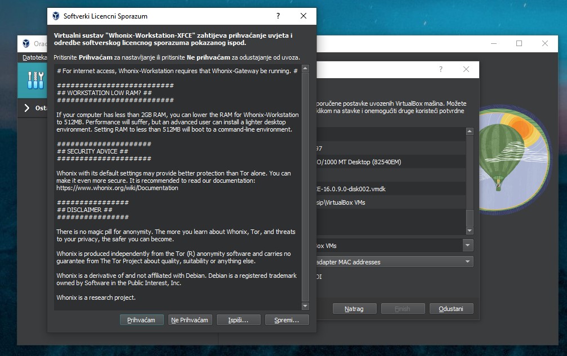The width and height of the screenshot is (567, 356).
Task: Accept the license with the Prihvaćam button
Action: (141, 320)
